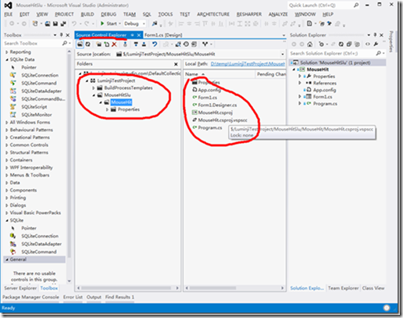
Task: Switch to the Team Explorer tab
Action: (343, 288)
